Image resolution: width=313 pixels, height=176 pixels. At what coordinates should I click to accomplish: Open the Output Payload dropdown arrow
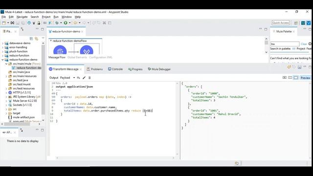[74, 78]
